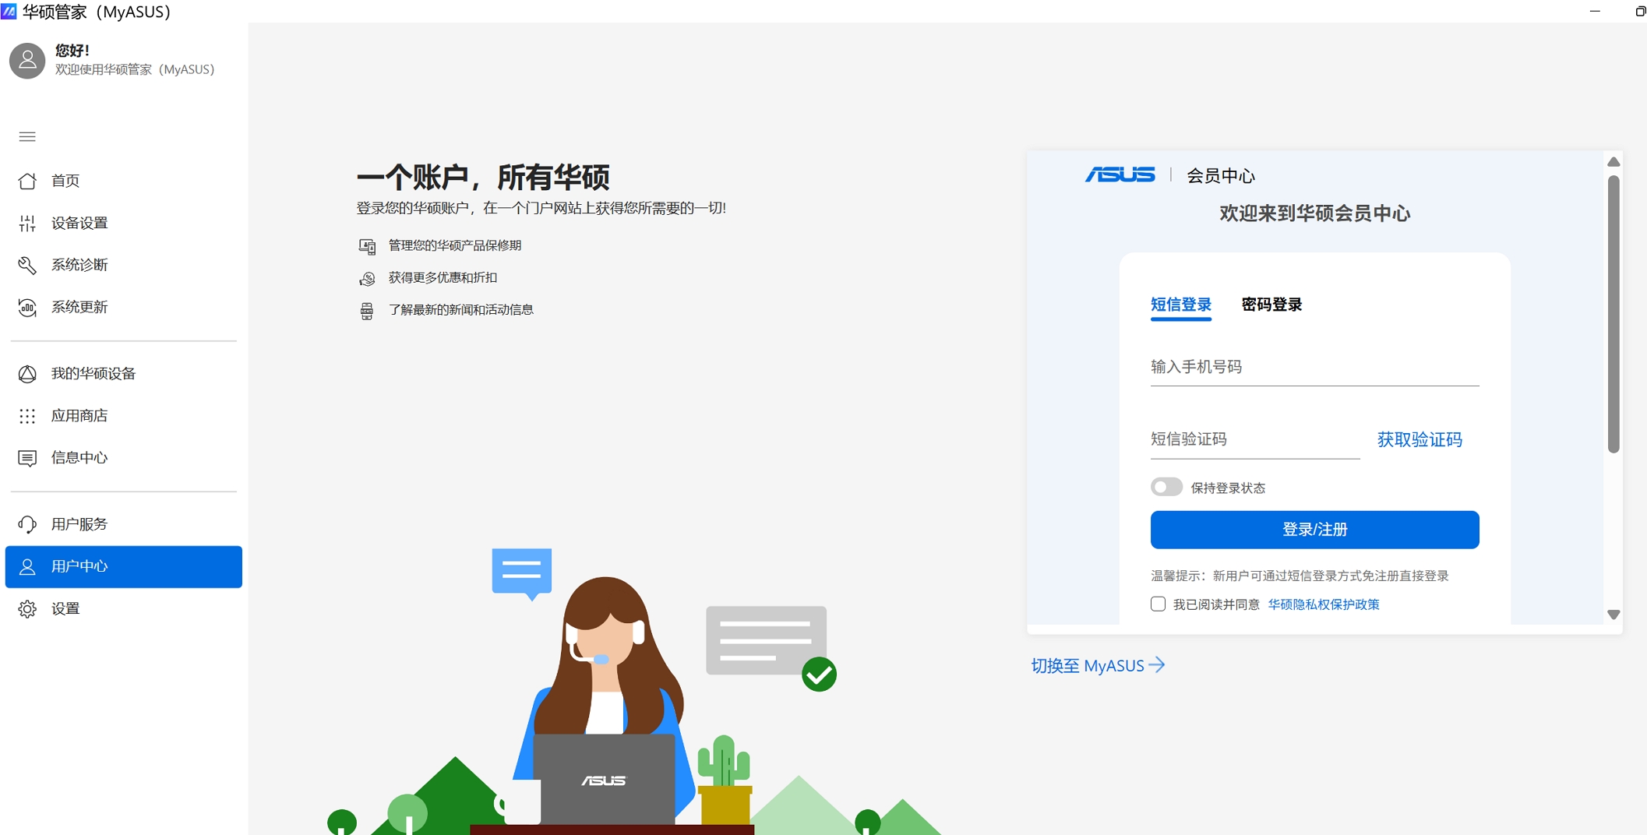
Task: Toggle the keep-logged-in (保持登录状态) switch
Action: point(1166,488)
